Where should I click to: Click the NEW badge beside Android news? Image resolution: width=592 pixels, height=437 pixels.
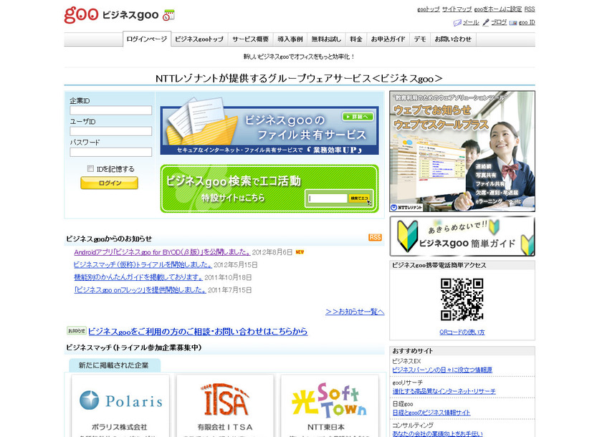point(300,252)
